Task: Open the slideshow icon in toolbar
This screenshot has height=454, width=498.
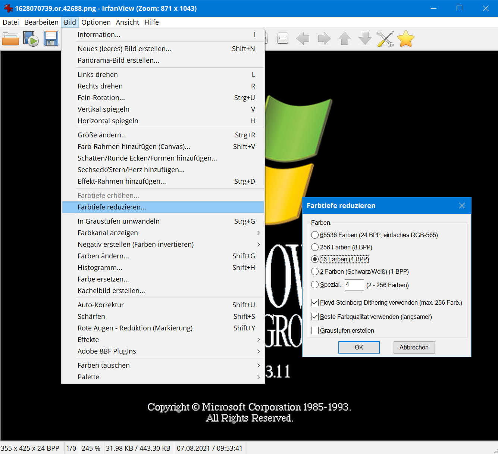Action: click(31, 39)
